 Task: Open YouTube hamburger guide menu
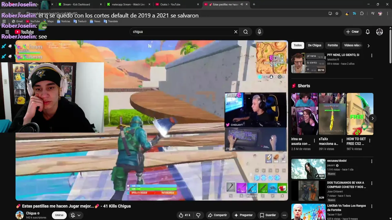(x=7, y=32)
